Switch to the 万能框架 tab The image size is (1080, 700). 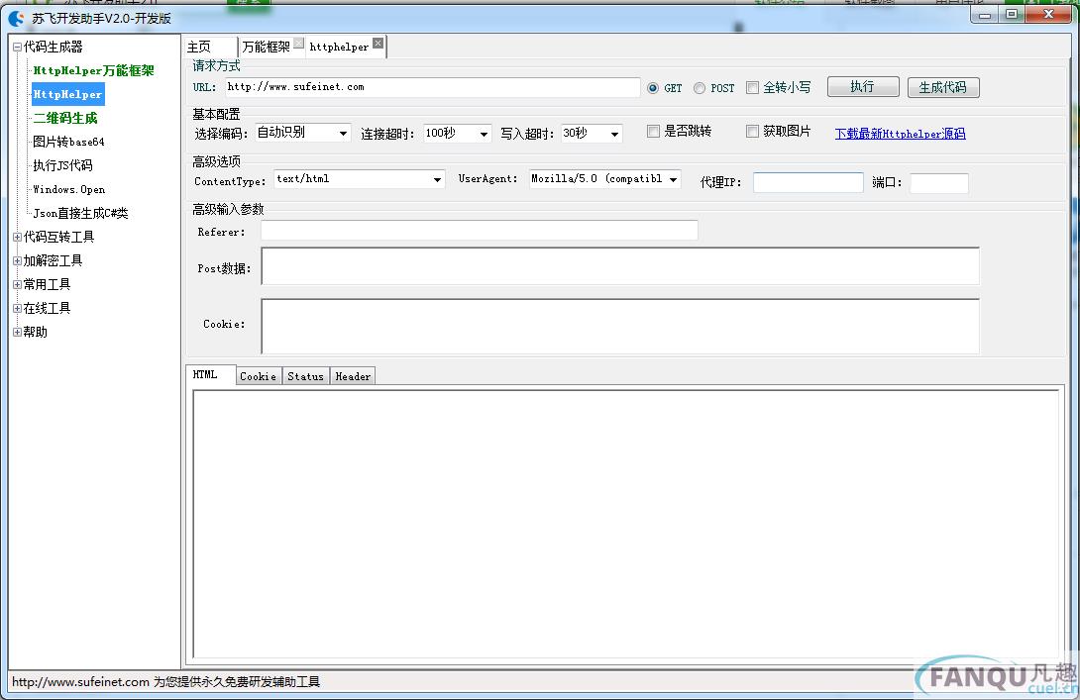coord(266,47)
